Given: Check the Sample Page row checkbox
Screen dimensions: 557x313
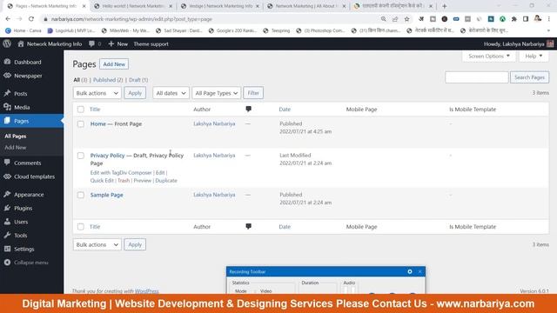Looking at the screenshot, I should 81,195.
